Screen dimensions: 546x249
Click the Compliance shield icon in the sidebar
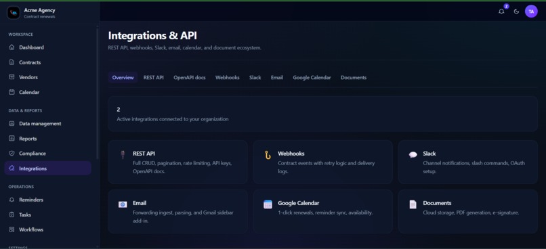[12, 154]
